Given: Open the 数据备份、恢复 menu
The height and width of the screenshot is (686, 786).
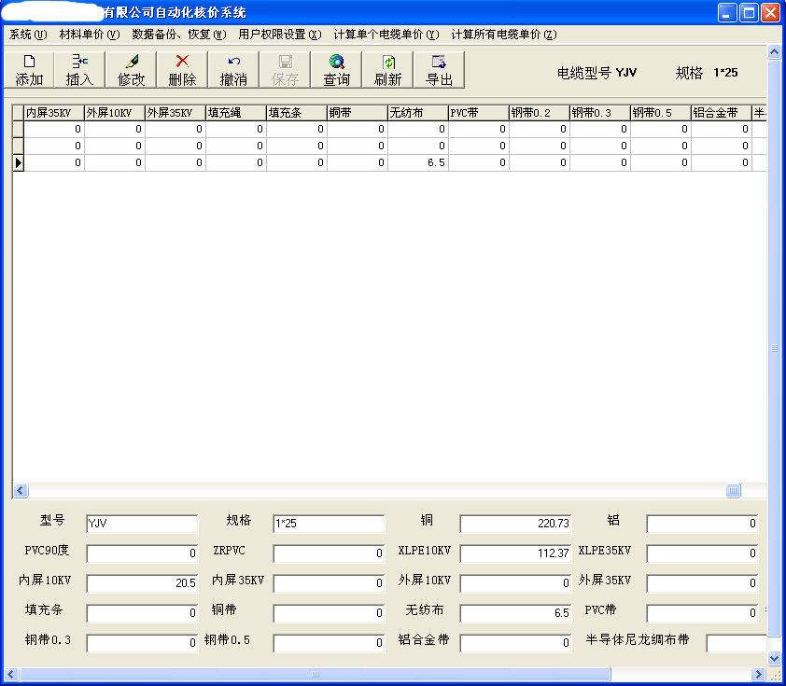Looking at the screenshot, I should click(178, 35).
